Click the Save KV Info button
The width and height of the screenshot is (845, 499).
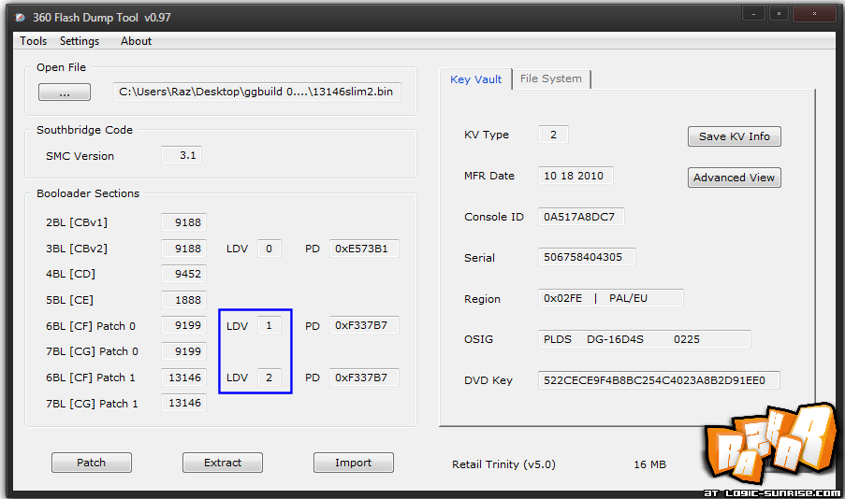734,136
